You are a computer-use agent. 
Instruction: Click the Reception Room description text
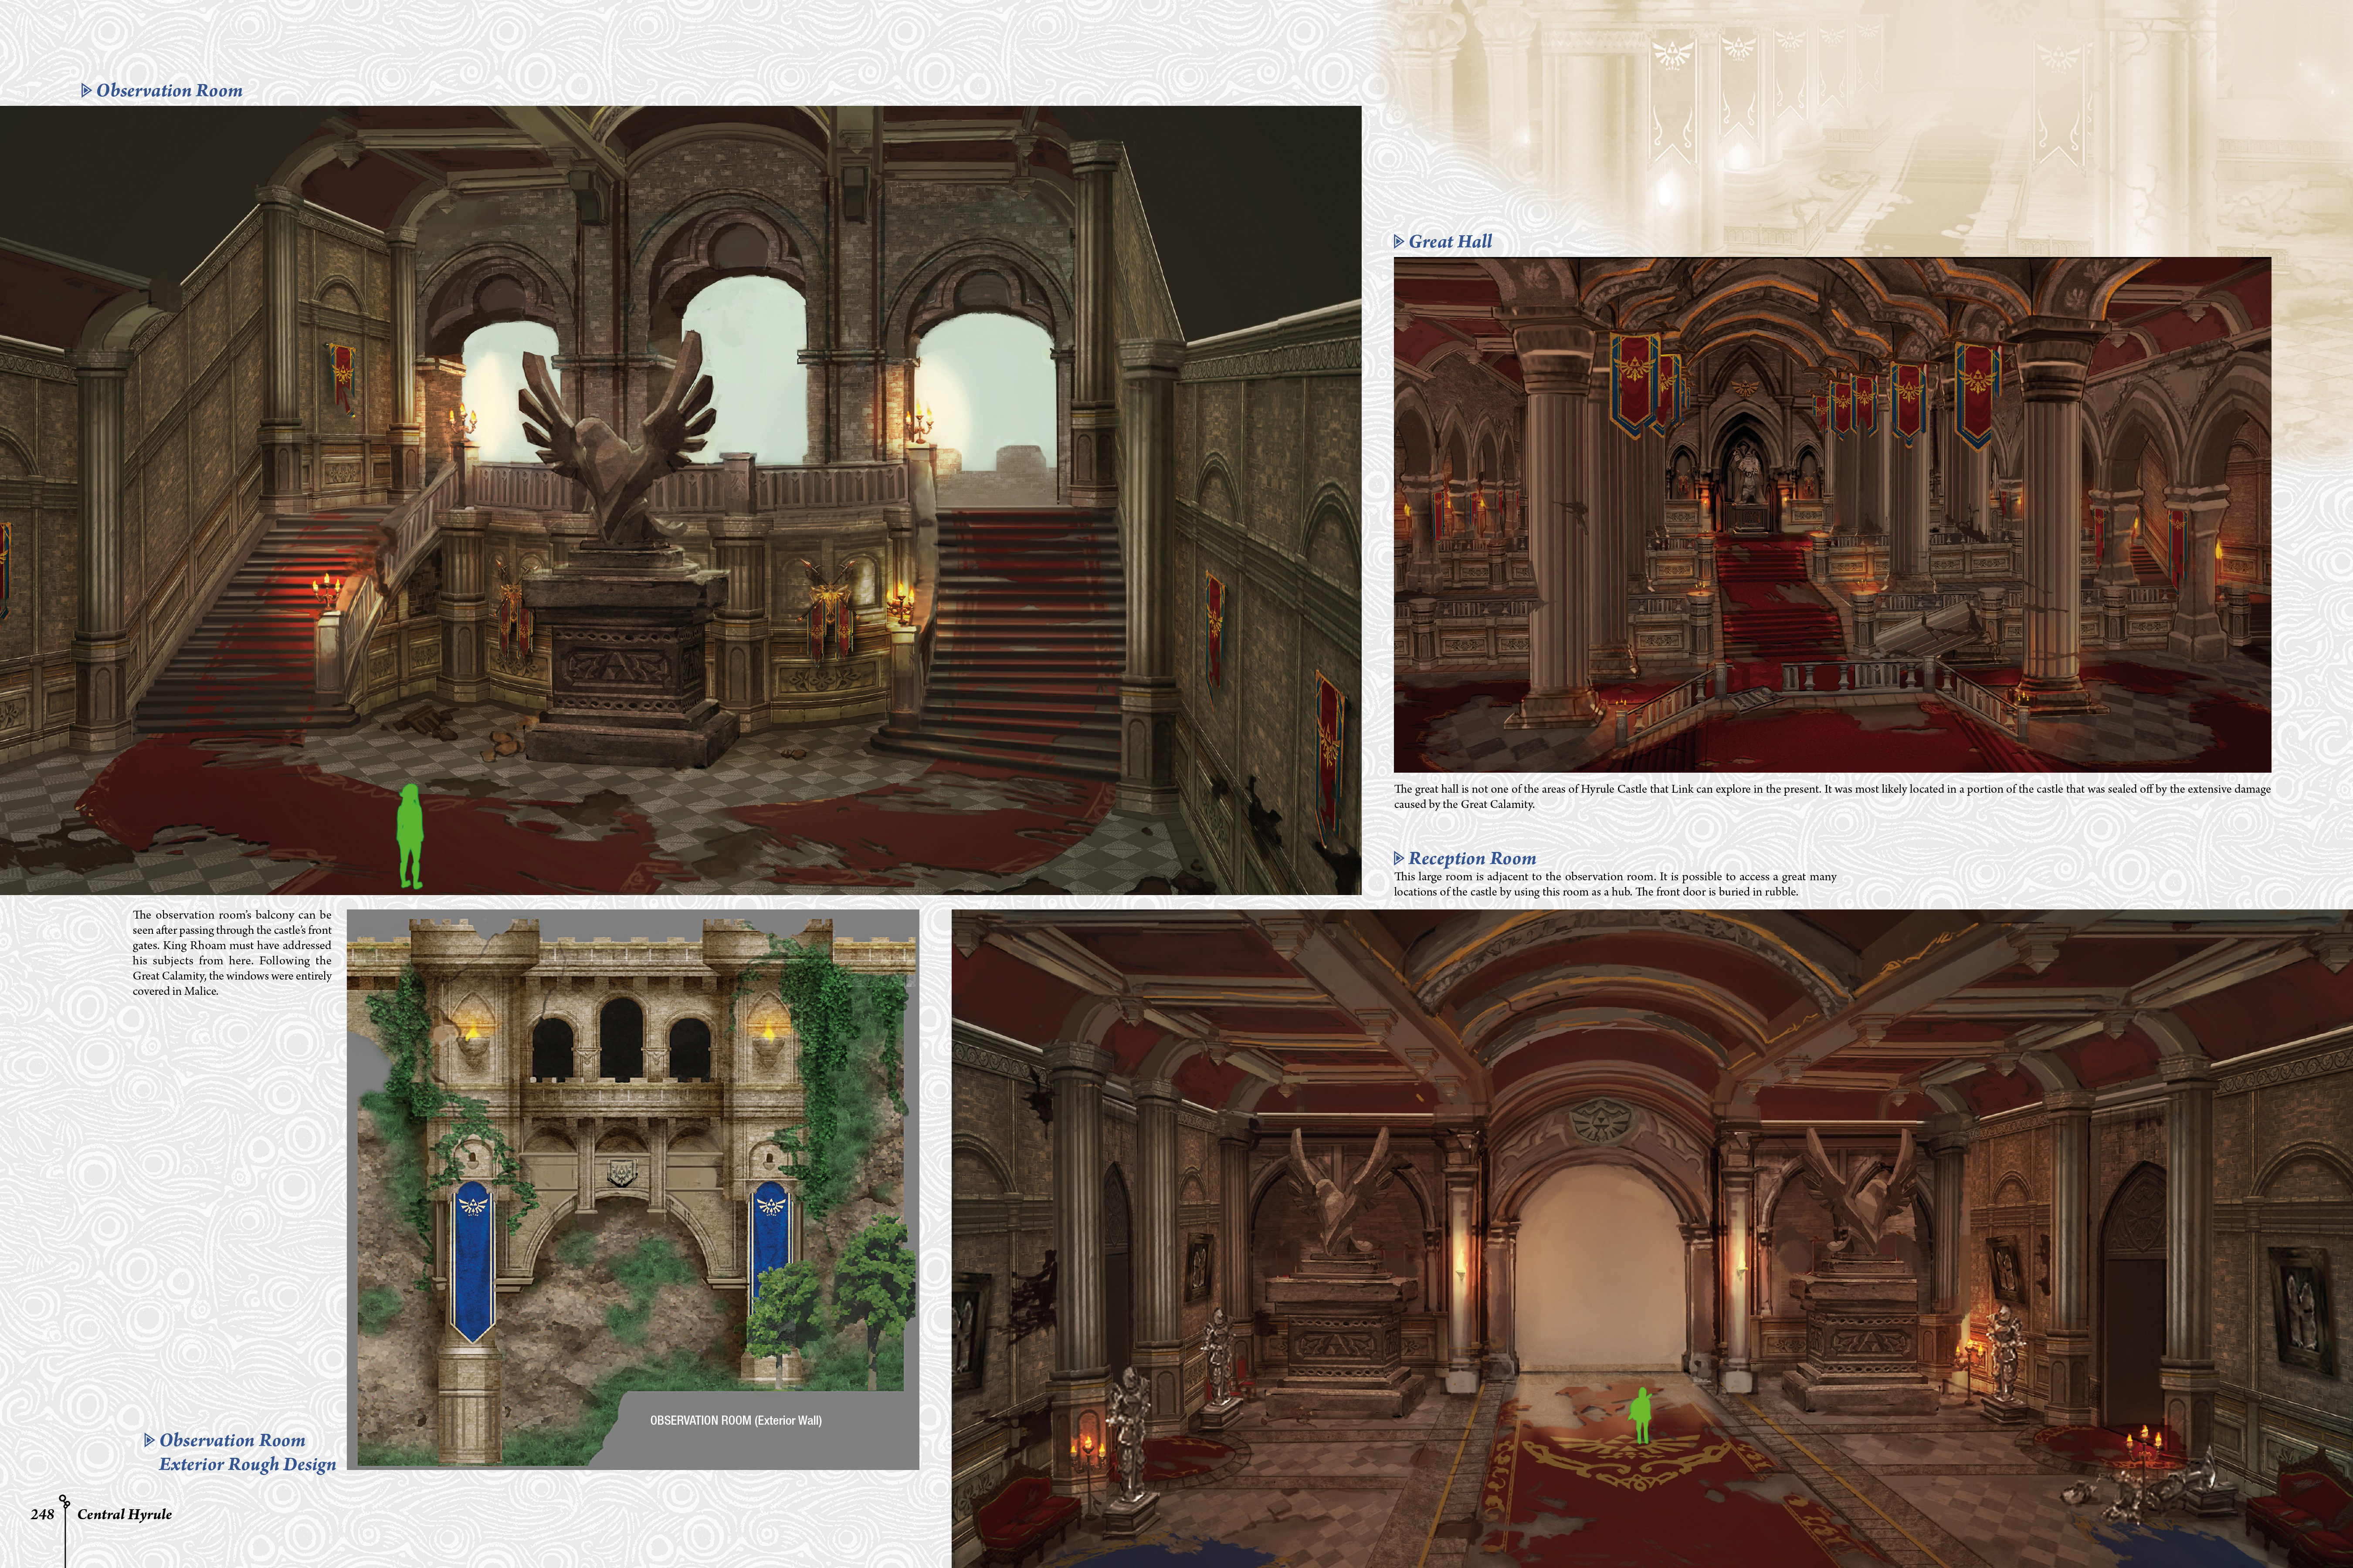[1615, 884]
